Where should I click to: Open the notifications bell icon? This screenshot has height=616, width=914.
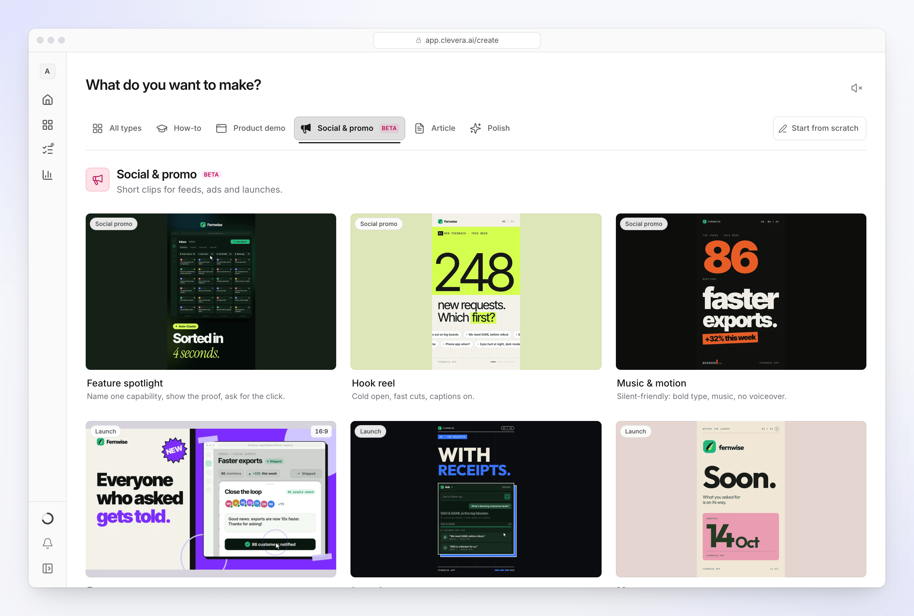(48, 543)
